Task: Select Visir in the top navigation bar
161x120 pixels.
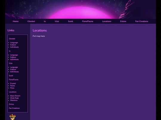Action: (x=57, y=21)
